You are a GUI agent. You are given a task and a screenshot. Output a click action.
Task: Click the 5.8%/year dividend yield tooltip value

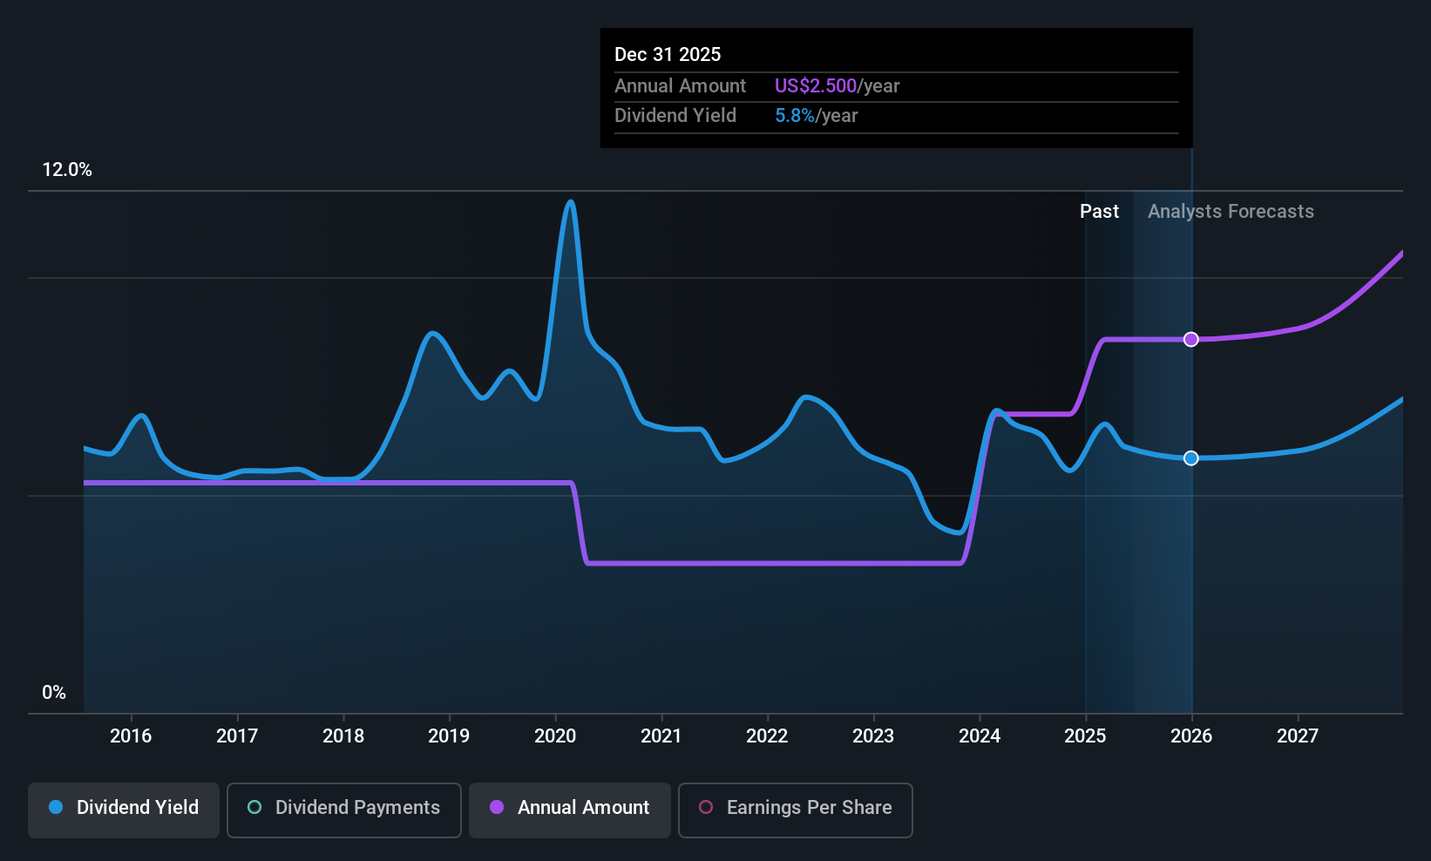point(817,116)
